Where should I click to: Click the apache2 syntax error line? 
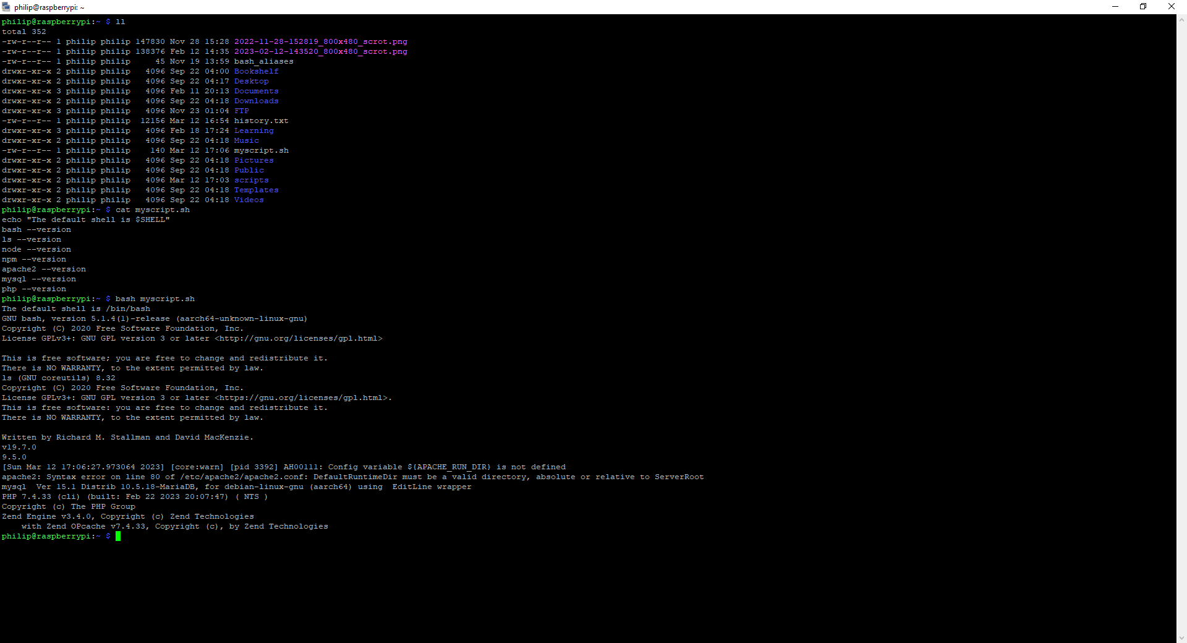(x=352, y=477)
